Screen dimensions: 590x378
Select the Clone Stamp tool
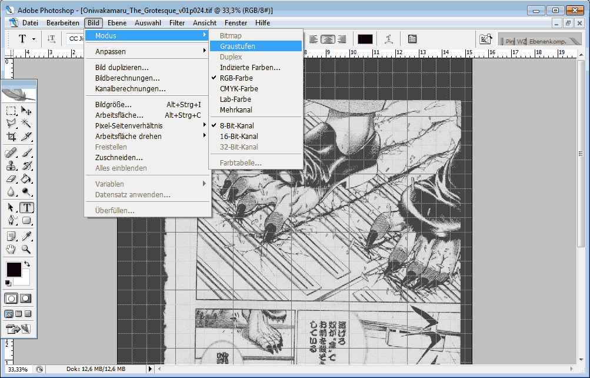click(x=11, y=165)
